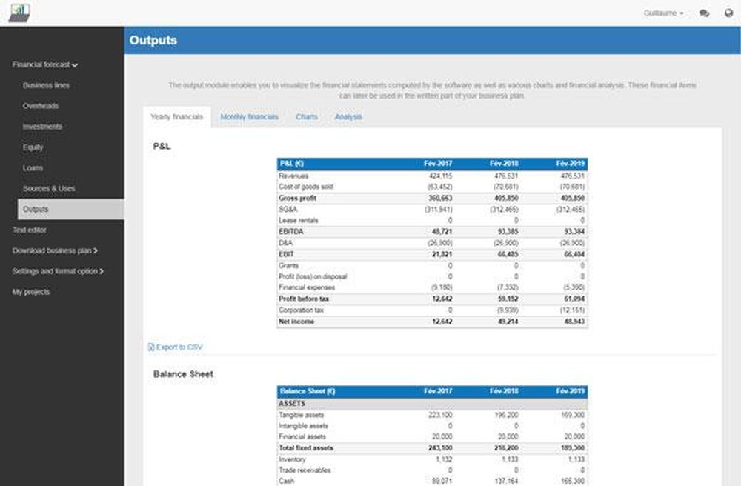Open the Text editor section
The width and height of the screenshot is (741, 486).
pos(30,230)
